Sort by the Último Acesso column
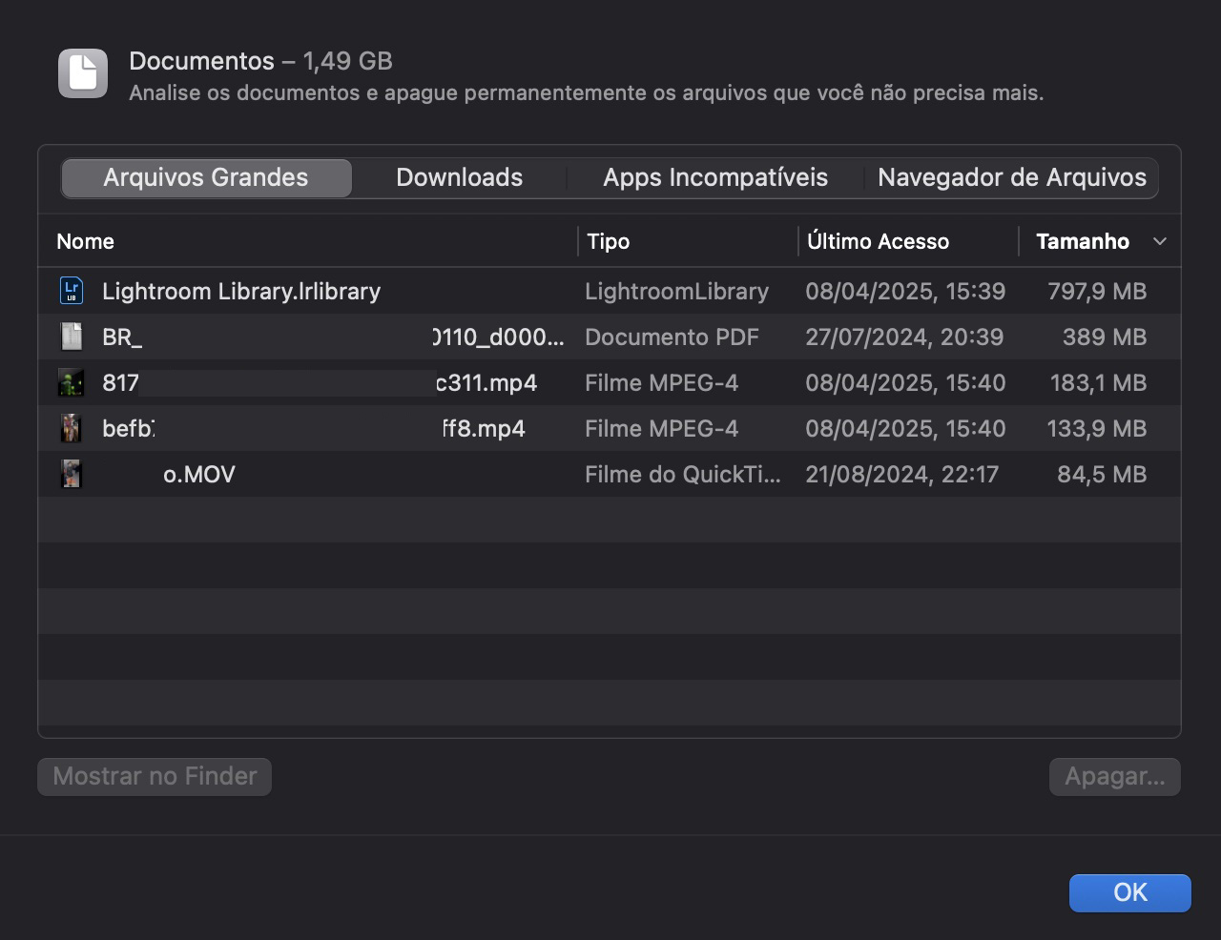 click(879, 241)
